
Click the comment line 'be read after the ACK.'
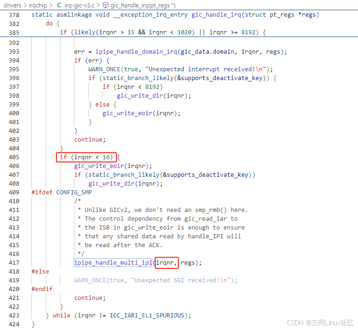click(120, 245)
